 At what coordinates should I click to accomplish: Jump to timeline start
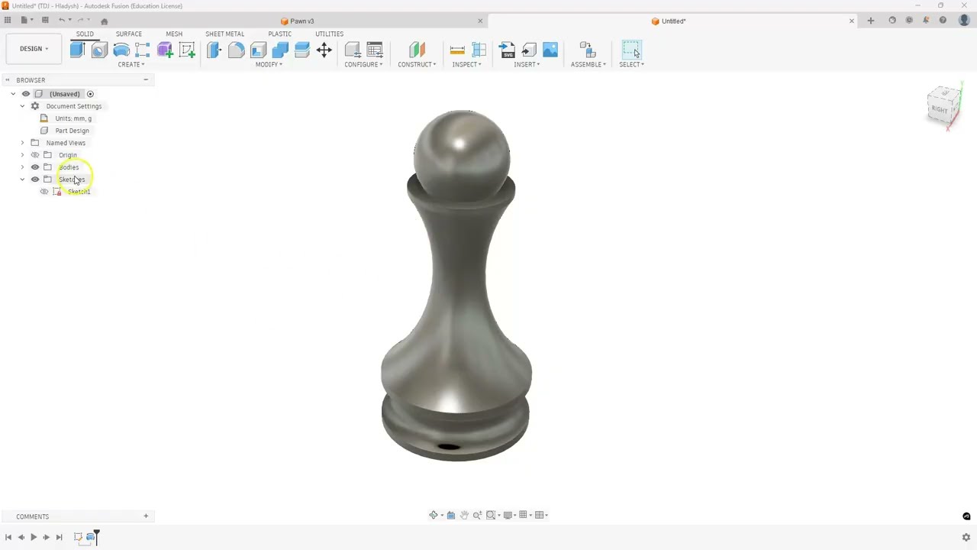[8, 537]
